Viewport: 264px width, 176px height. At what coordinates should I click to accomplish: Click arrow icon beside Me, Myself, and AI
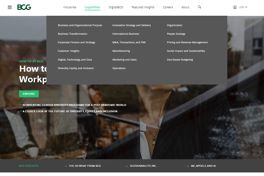[x=187, y=166]
